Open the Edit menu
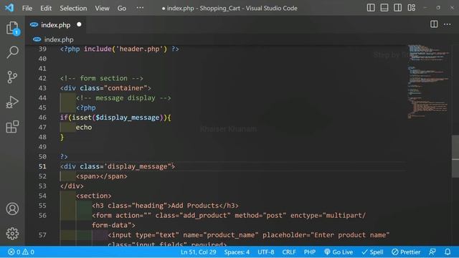459x258 pixels. click(x=46, y=8)
